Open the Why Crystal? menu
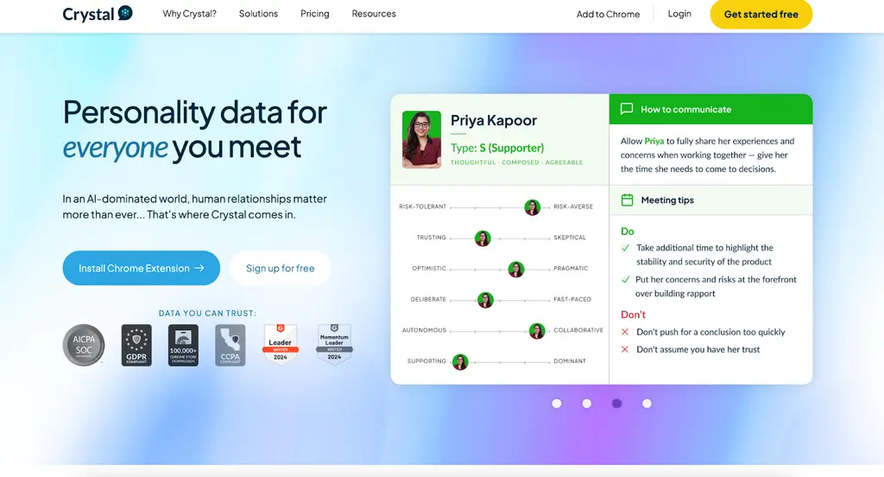 click(x=189, y=14)
